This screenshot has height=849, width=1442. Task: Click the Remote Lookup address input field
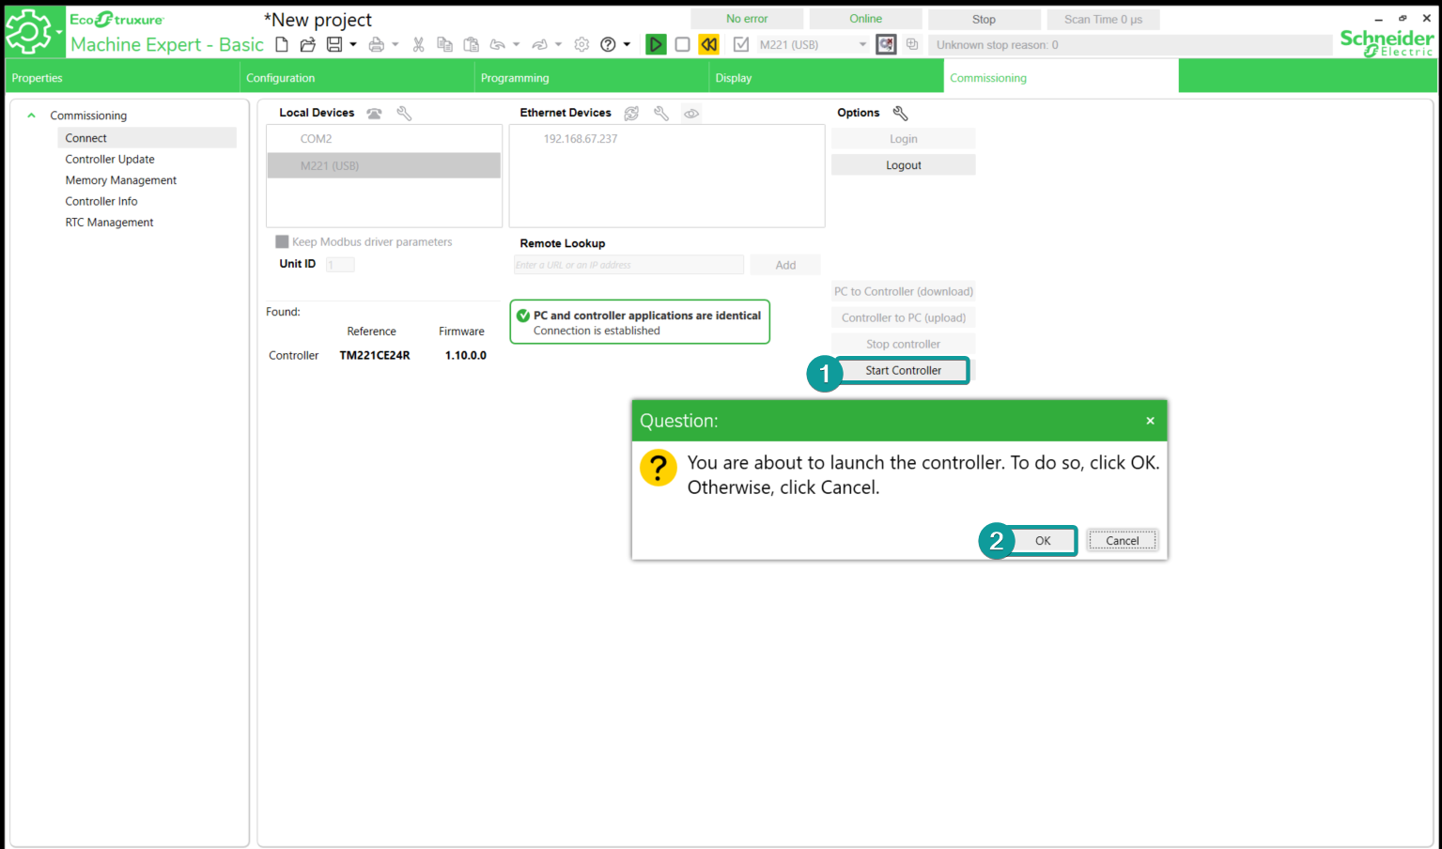click(x=628, y=265)
